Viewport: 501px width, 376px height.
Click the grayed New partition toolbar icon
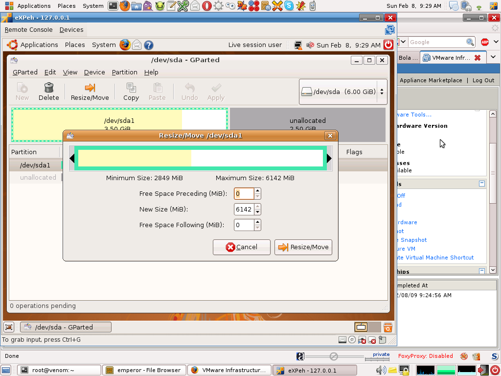[22, 92]
